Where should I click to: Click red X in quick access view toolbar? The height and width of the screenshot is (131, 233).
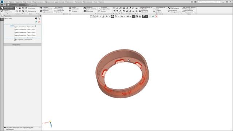point(156,16)
